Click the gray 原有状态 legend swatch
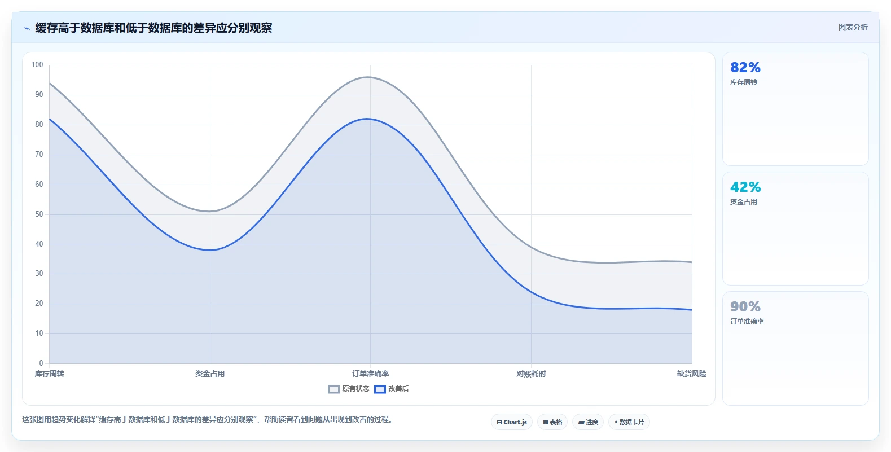The height and width of the screenshot is (452, 891). [333, 389]
